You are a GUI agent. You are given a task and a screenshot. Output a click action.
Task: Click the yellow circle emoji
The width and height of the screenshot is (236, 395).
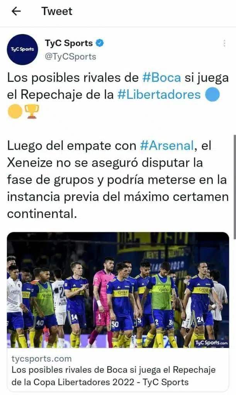point(15,111)
